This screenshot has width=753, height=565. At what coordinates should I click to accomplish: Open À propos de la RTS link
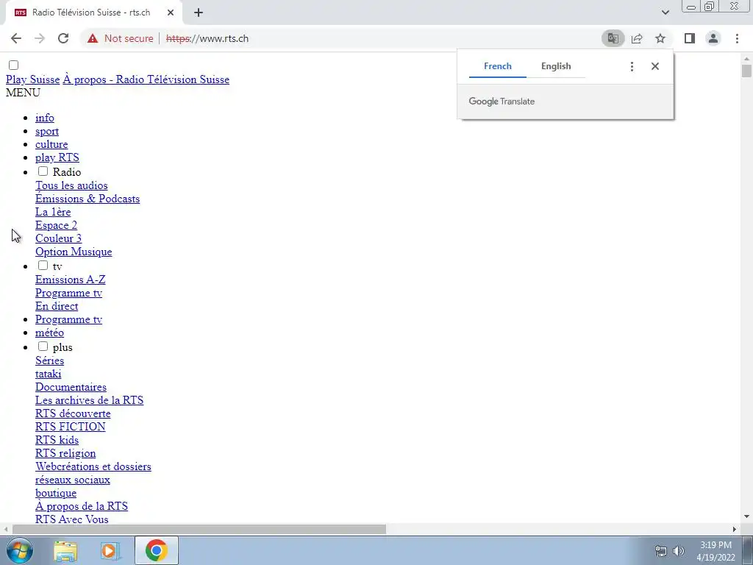[x=82, y=506]
